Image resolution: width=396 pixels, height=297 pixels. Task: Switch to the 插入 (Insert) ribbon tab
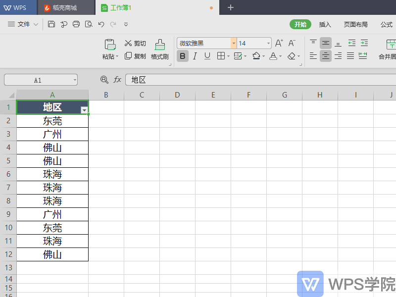325,24
